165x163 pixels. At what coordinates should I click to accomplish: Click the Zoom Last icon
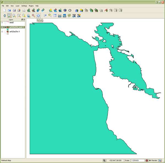[34, 16]
